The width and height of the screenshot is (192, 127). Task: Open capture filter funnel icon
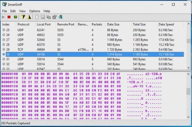point(23,17)
